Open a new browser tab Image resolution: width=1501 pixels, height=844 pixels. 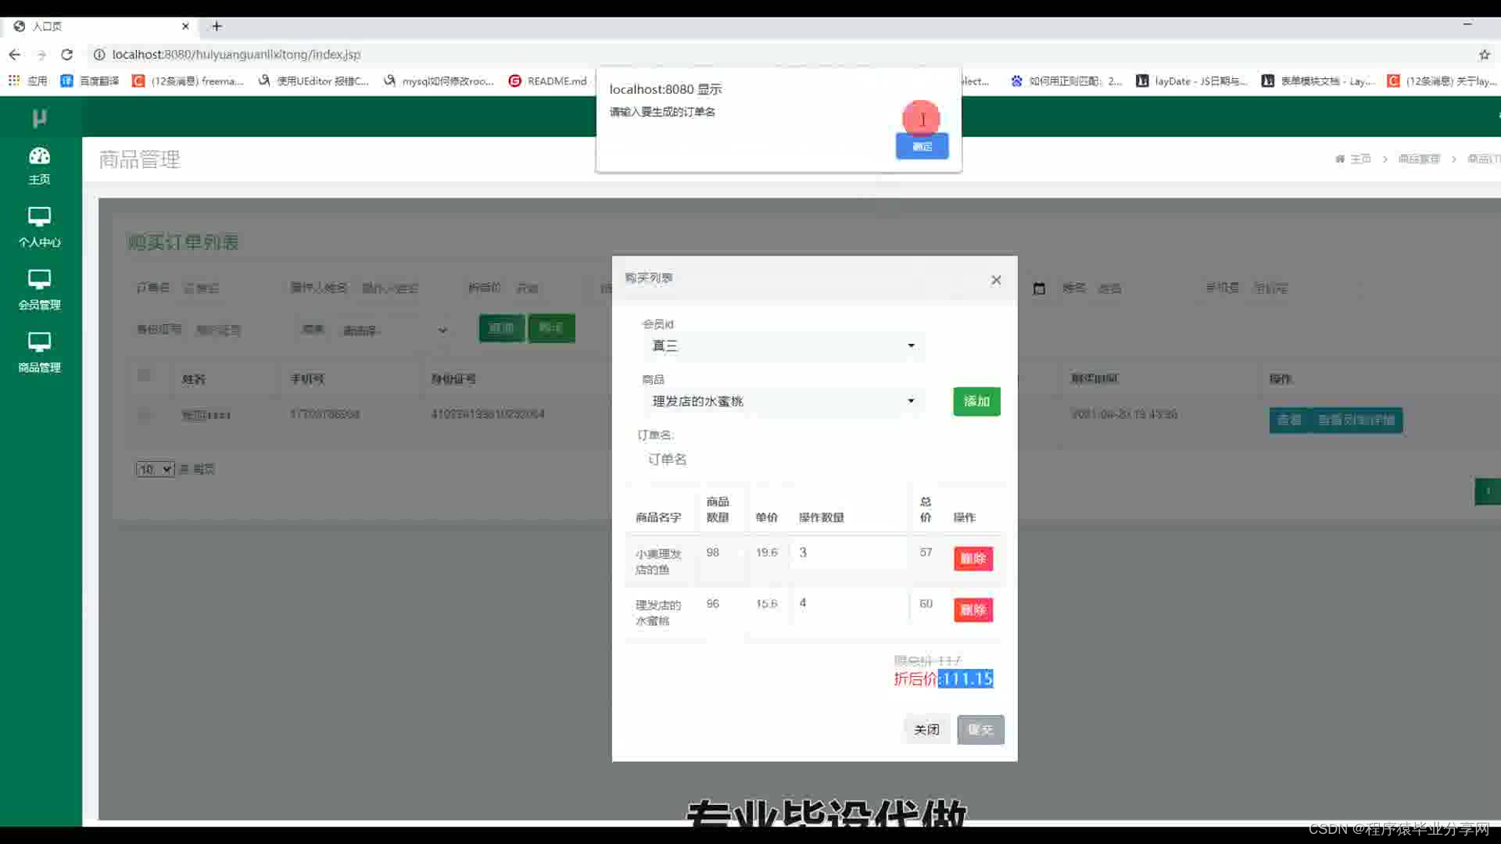(217, 26)
